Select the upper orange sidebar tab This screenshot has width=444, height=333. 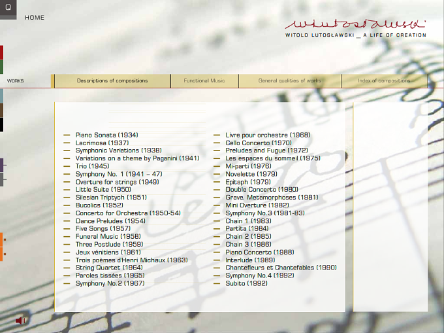1,239
